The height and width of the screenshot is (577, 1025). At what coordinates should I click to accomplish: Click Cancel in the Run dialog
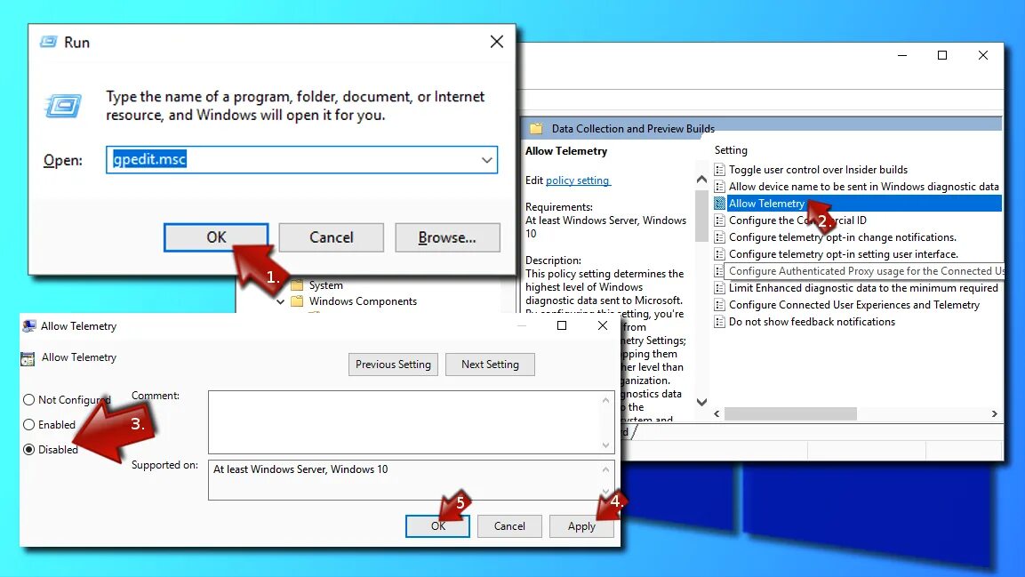pyautogui.click(x=332, y=237)
